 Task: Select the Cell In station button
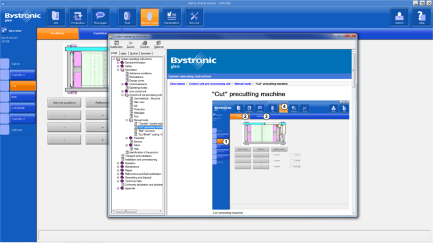coord(23,64)
